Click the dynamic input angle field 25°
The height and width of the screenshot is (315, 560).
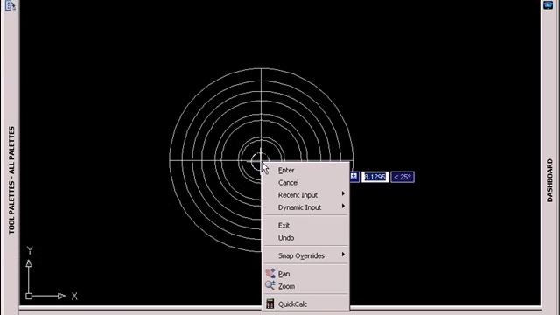point(402,177)
